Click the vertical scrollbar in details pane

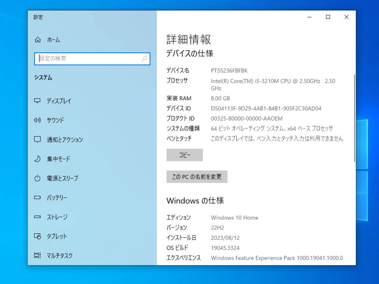click(x=354, y=118)
